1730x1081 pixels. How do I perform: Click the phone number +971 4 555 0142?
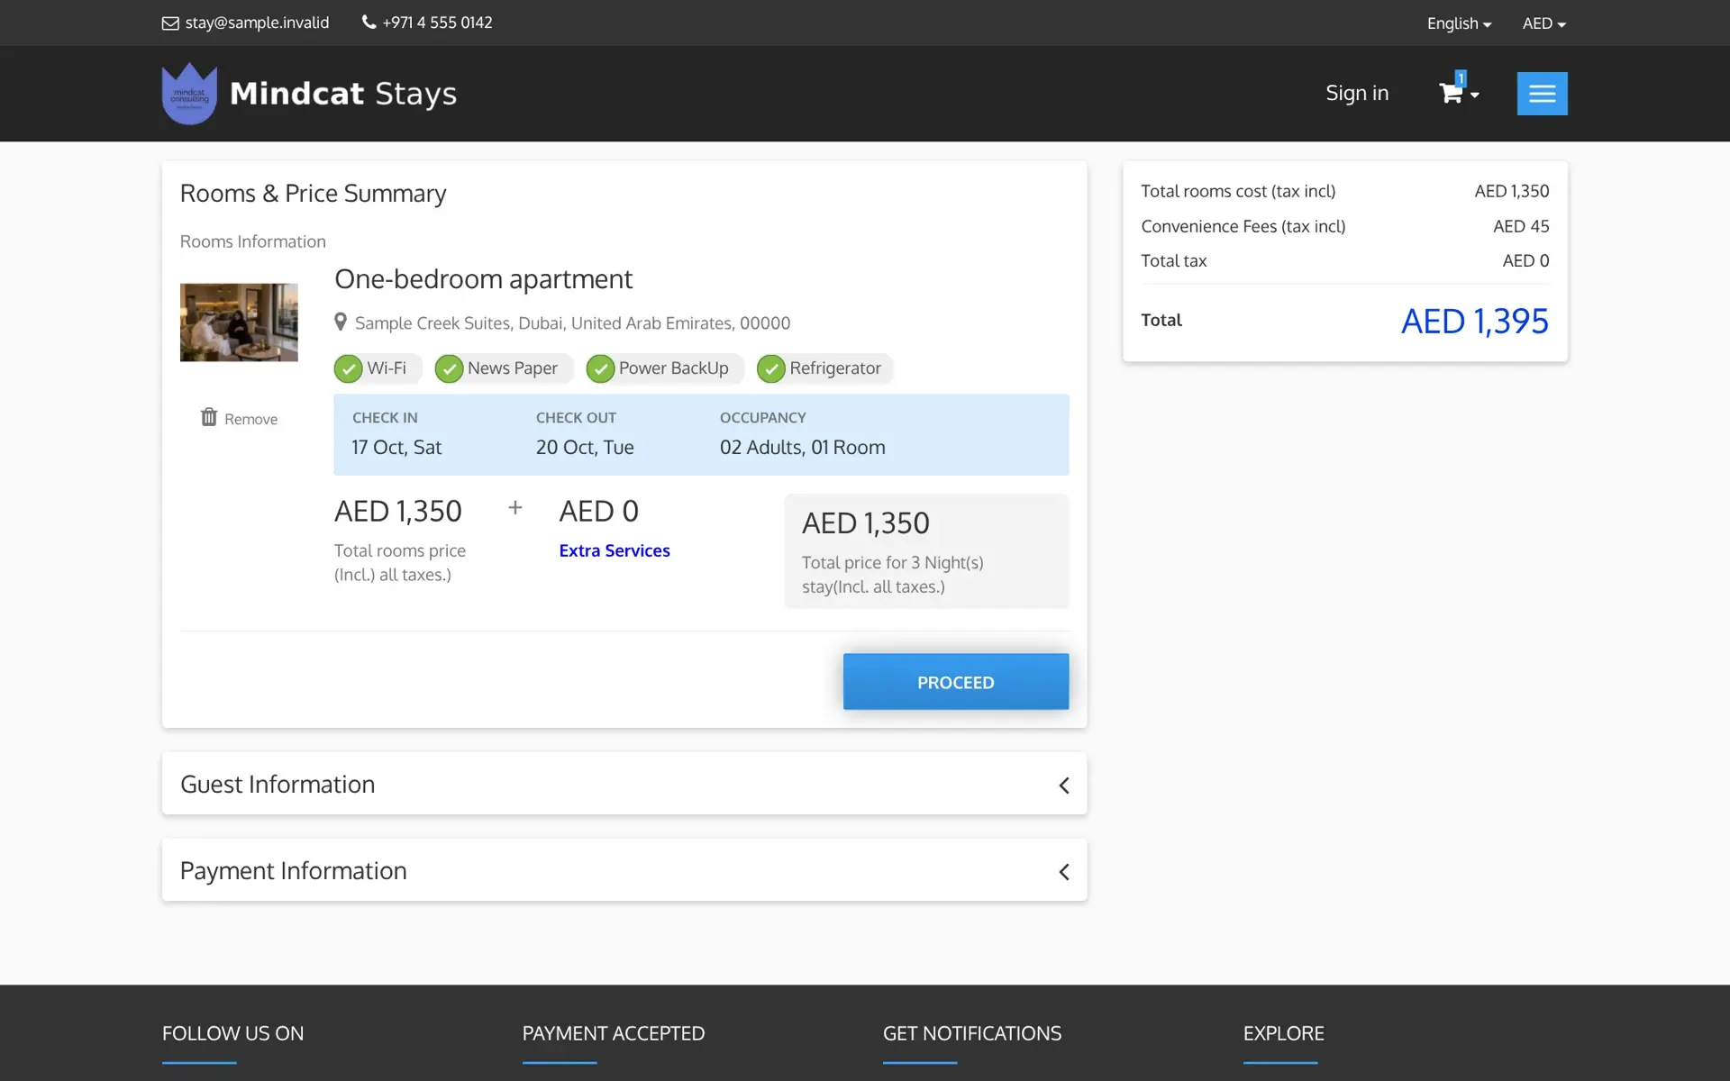437,23
